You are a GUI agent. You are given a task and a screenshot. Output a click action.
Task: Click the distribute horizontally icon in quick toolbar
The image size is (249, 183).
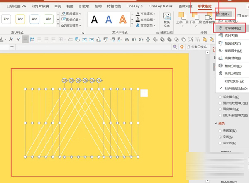(141, 39)
